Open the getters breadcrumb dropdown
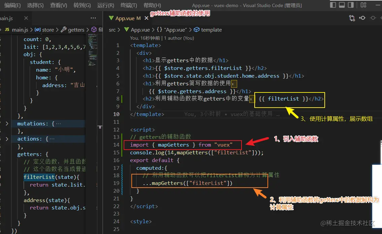 76,30
